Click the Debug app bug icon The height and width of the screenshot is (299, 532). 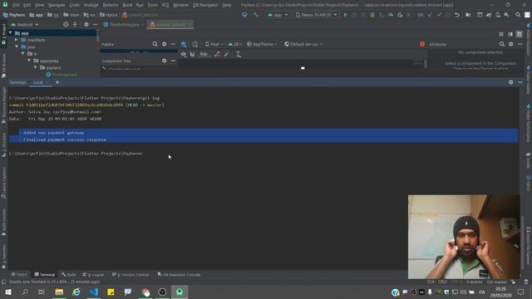372,15
